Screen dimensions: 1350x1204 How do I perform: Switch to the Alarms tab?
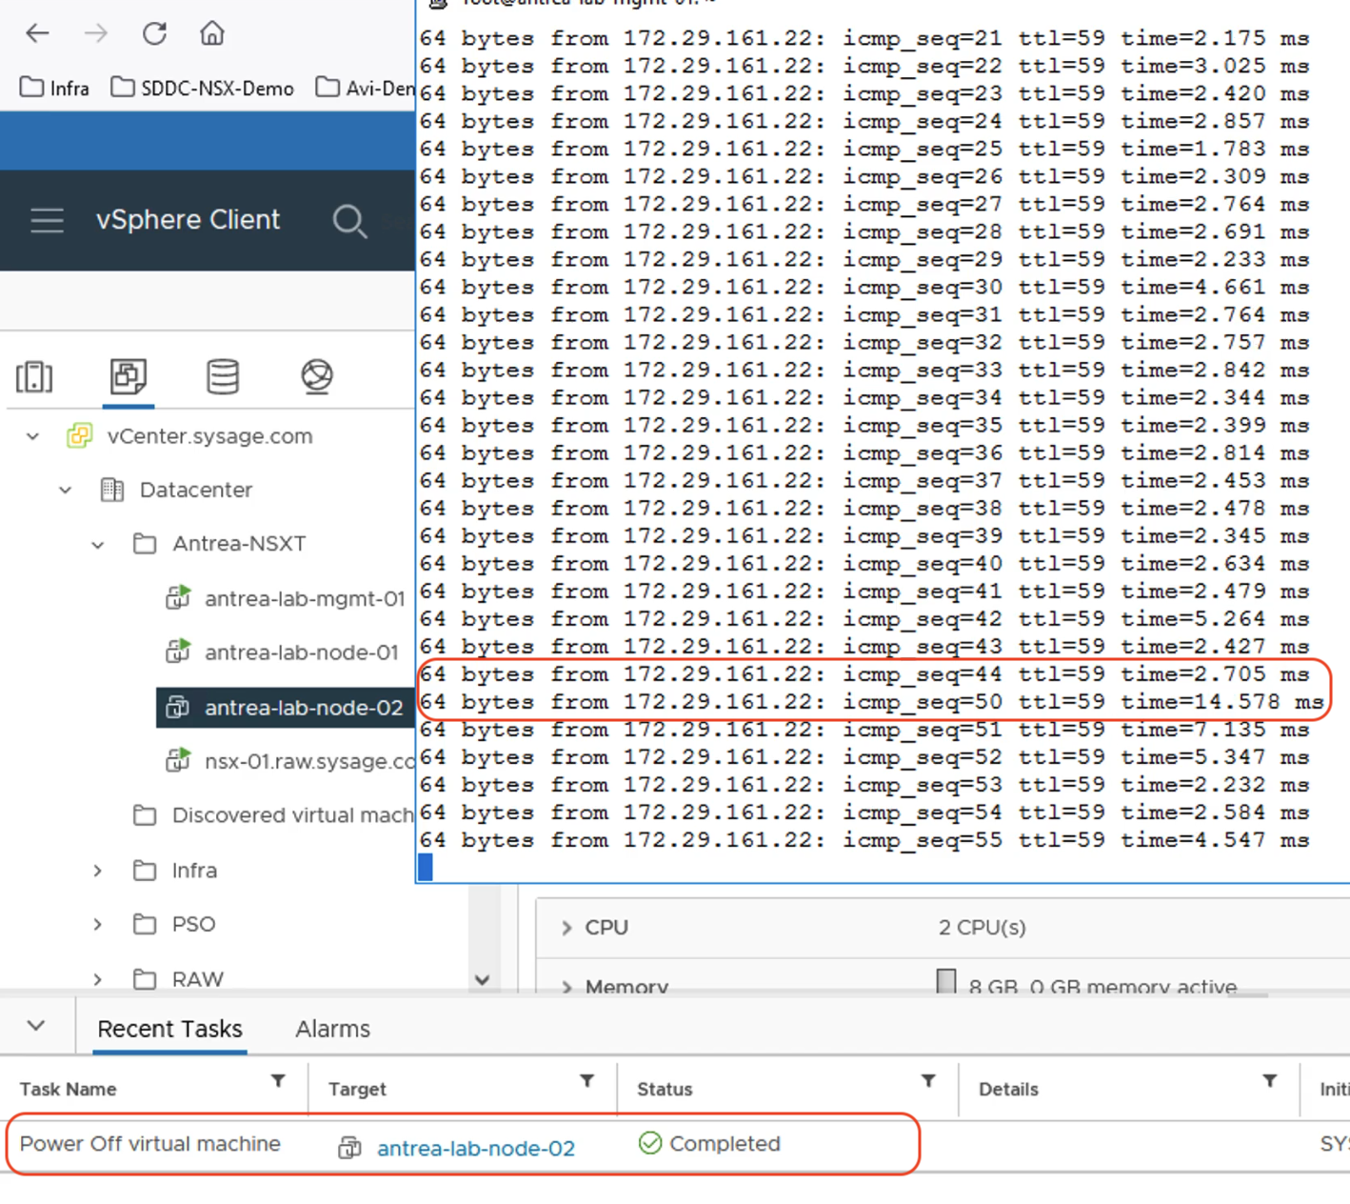coord(332,1029)
